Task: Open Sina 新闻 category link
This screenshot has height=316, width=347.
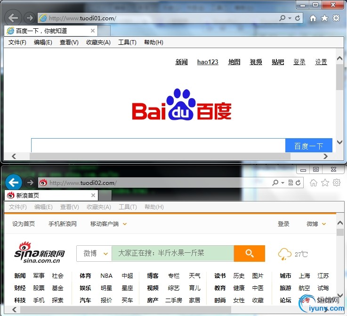Action: tap(20, 276)
